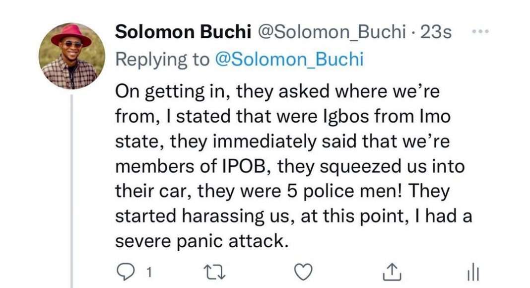530x288 pixels.
Task: Follow the blue @Solomon_Buchi replying-to mention
Action: [x=289, y=60]
